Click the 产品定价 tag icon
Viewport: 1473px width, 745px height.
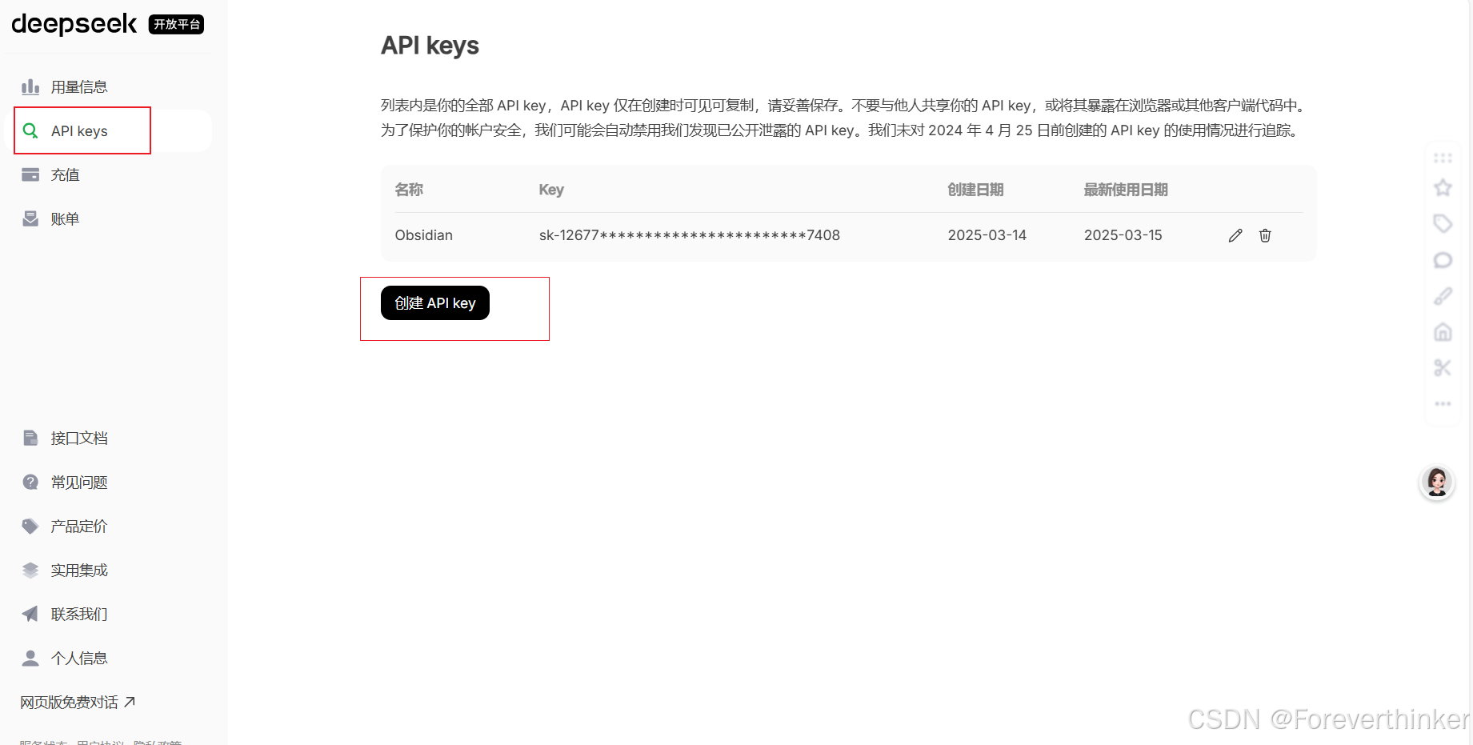(x=30, y=526)
